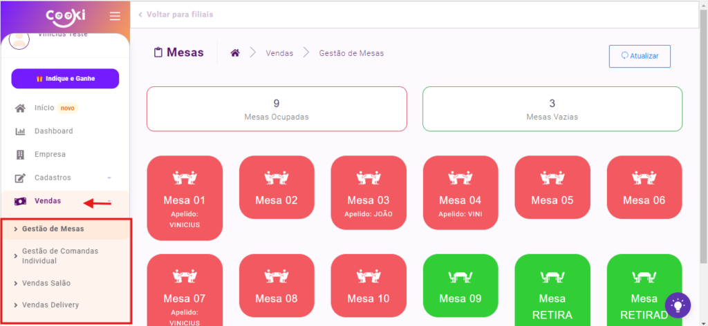Expand Gestão de Comandas Individual chevron
Screen dimensions: 708x326
coord(16,256)
